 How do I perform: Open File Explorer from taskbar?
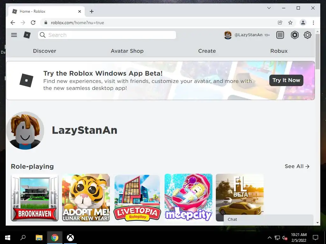39,238
